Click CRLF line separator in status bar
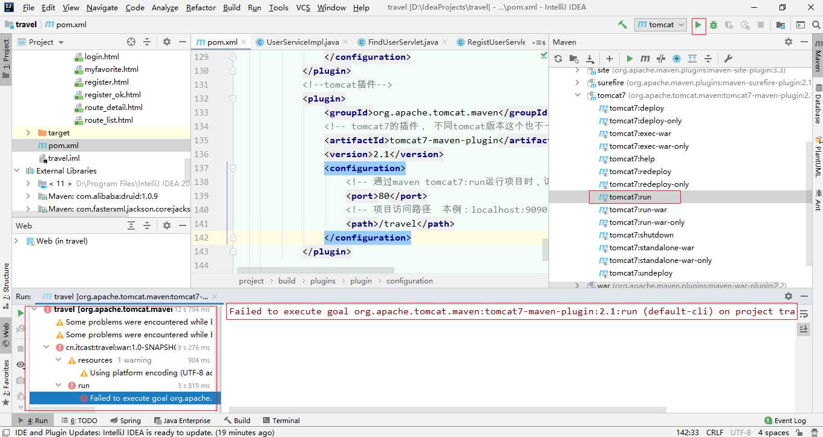 click(715, 432)
